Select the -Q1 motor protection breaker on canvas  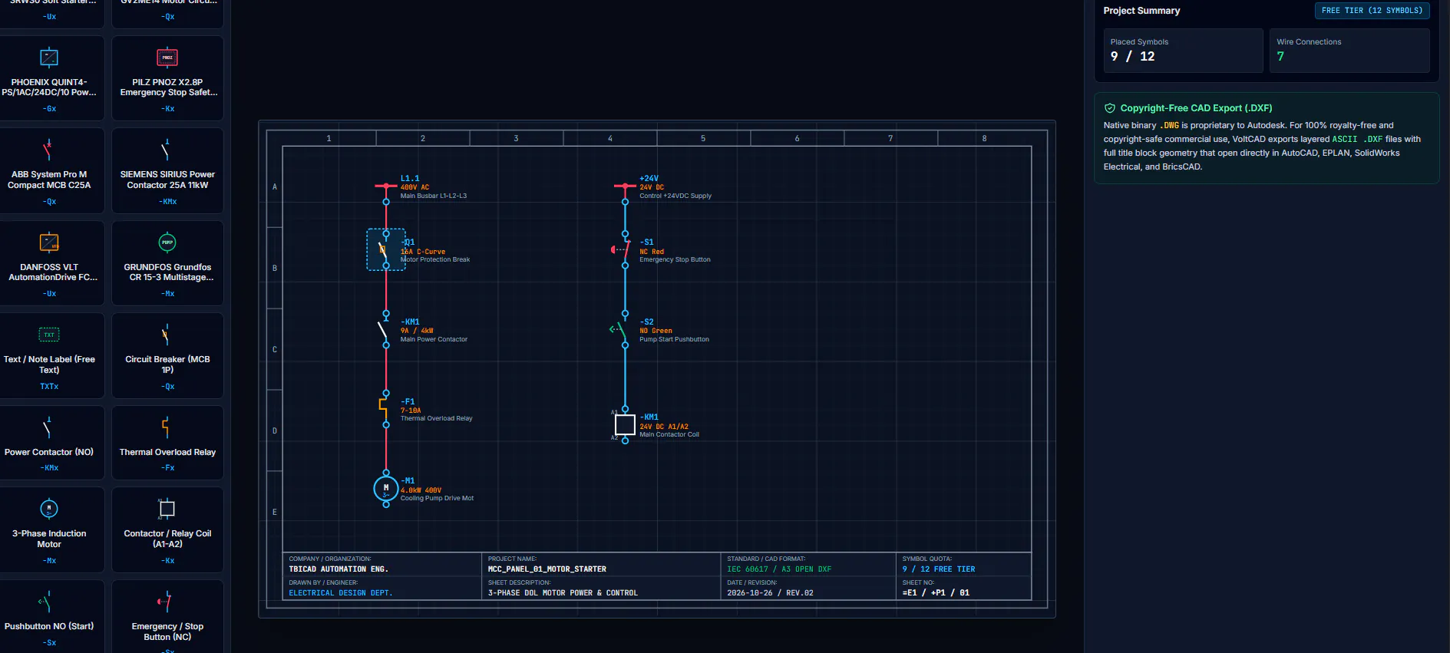click(386, 249)
